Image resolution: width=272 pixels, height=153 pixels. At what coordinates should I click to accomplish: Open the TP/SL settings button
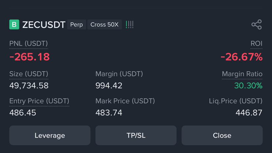136,135
